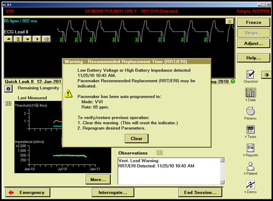Click the VVI mode label in header
Image resolution: width=273 pixels, height=201 pixels.
pyautogui.click(x=9, y=11)
